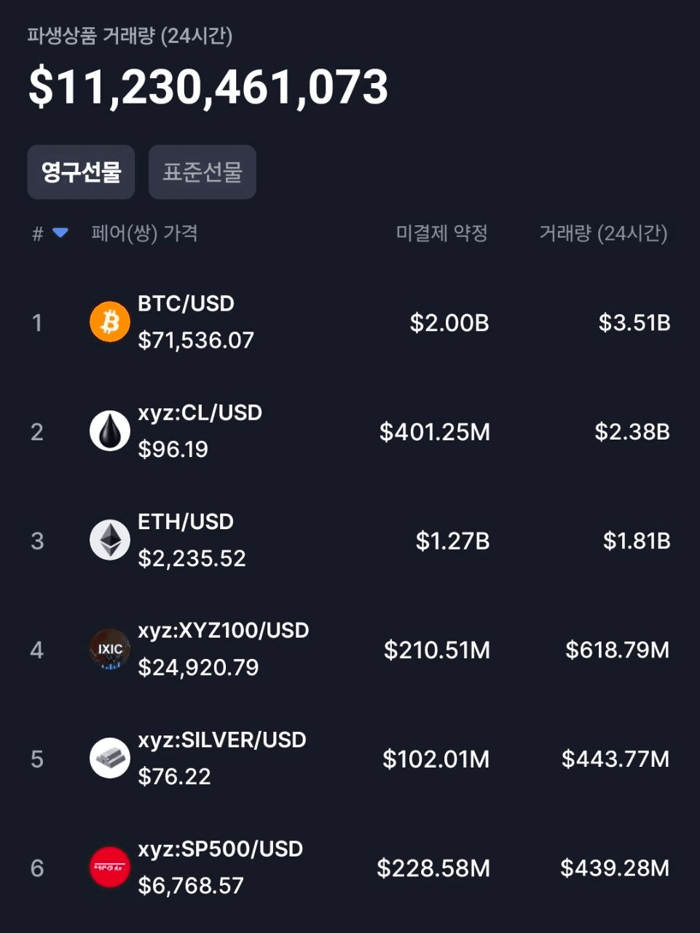Viewport: 700px width, 933px height.
Task: Click the crude oil drop icon
Action: 110,431
